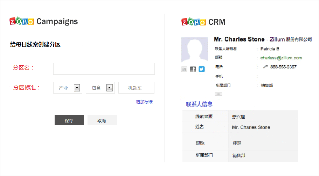319x176 pixels.
Task: Click the phone number 888-555-2367
Action: [283, 67]
